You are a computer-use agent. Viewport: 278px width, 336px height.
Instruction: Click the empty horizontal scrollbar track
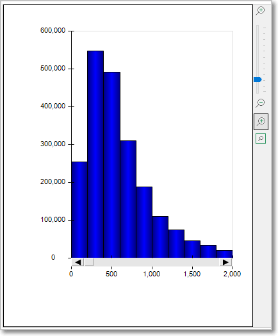point(156,262)
